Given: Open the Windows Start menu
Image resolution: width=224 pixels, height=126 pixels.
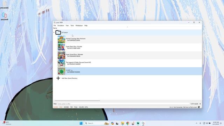Looking at the screenshot, I should (81, 123).
